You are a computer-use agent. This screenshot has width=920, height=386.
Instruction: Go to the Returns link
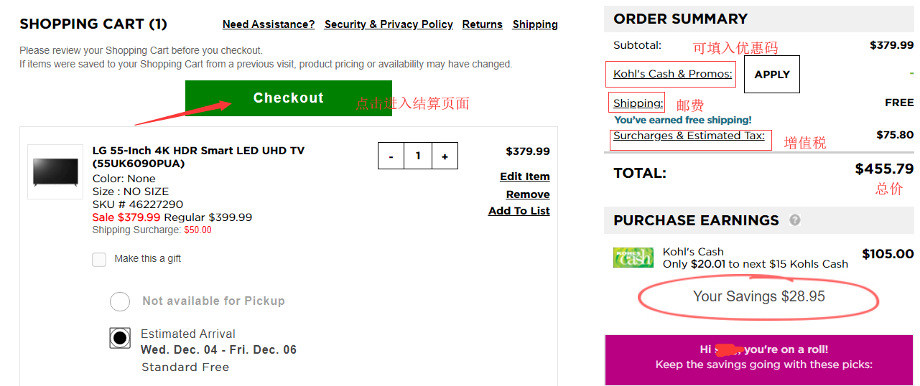click(x=482, y=24)
